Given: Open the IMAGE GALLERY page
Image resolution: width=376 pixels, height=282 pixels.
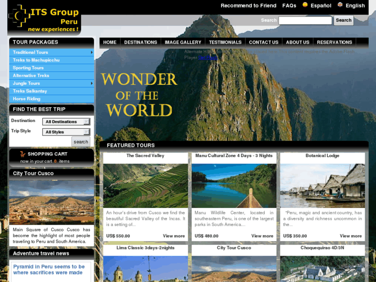Looking at the screenshot, I should point(183,42).
